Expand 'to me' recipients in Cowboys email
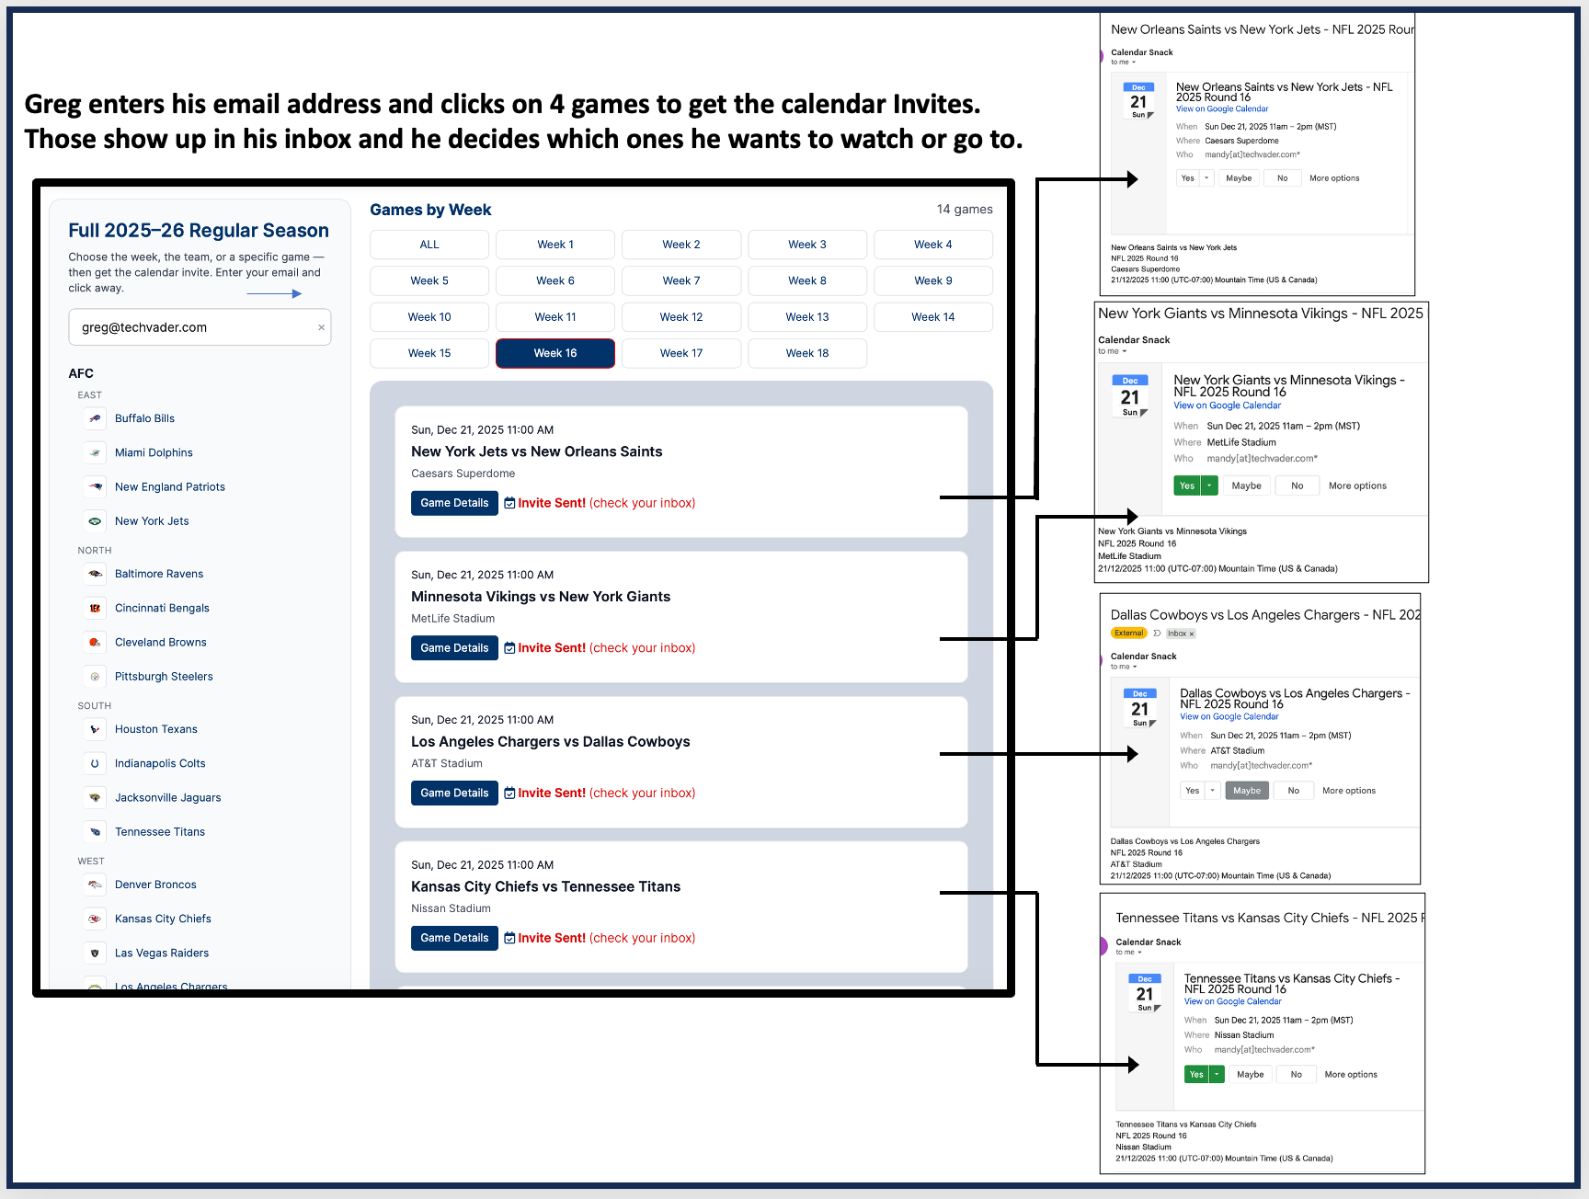Screen dimensions: 1589x1199 (1134, 667)
